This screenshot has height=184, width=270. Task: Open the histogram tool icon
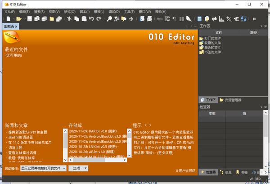click(221, 19)
